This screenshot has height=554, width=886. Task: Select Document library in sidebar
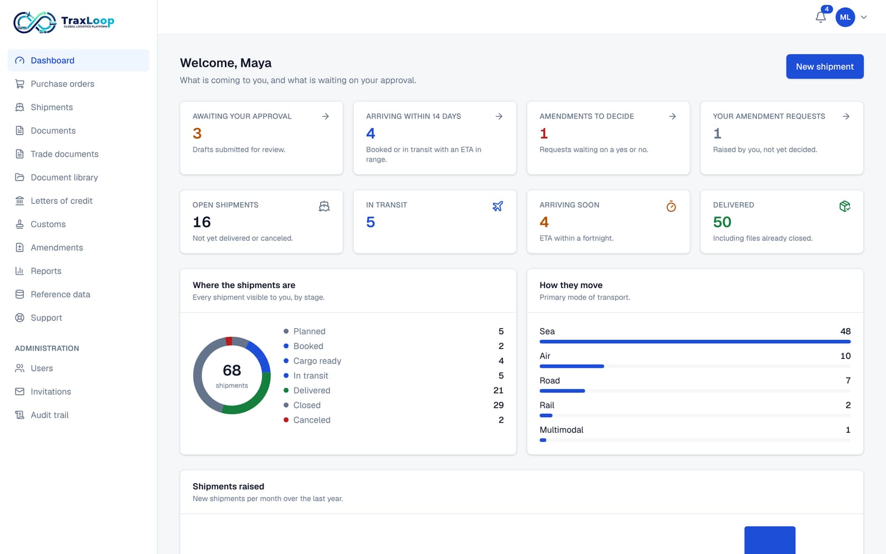pos(78,177)
